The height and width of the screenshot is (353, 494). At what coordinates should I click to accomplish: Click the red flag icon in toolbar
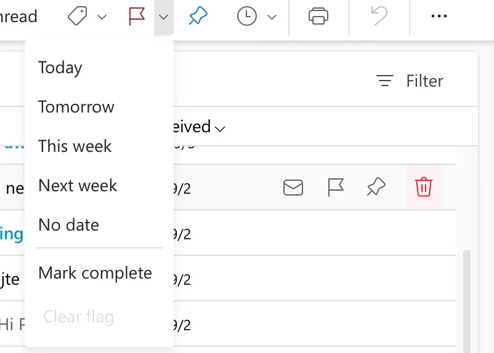[x=137, y=17]
